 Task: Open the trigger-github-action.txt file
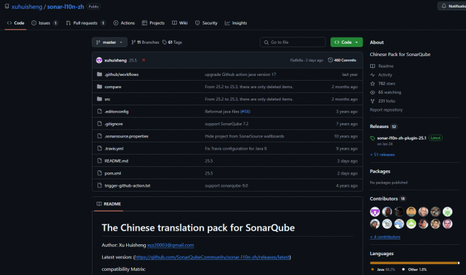pos(127,185)
